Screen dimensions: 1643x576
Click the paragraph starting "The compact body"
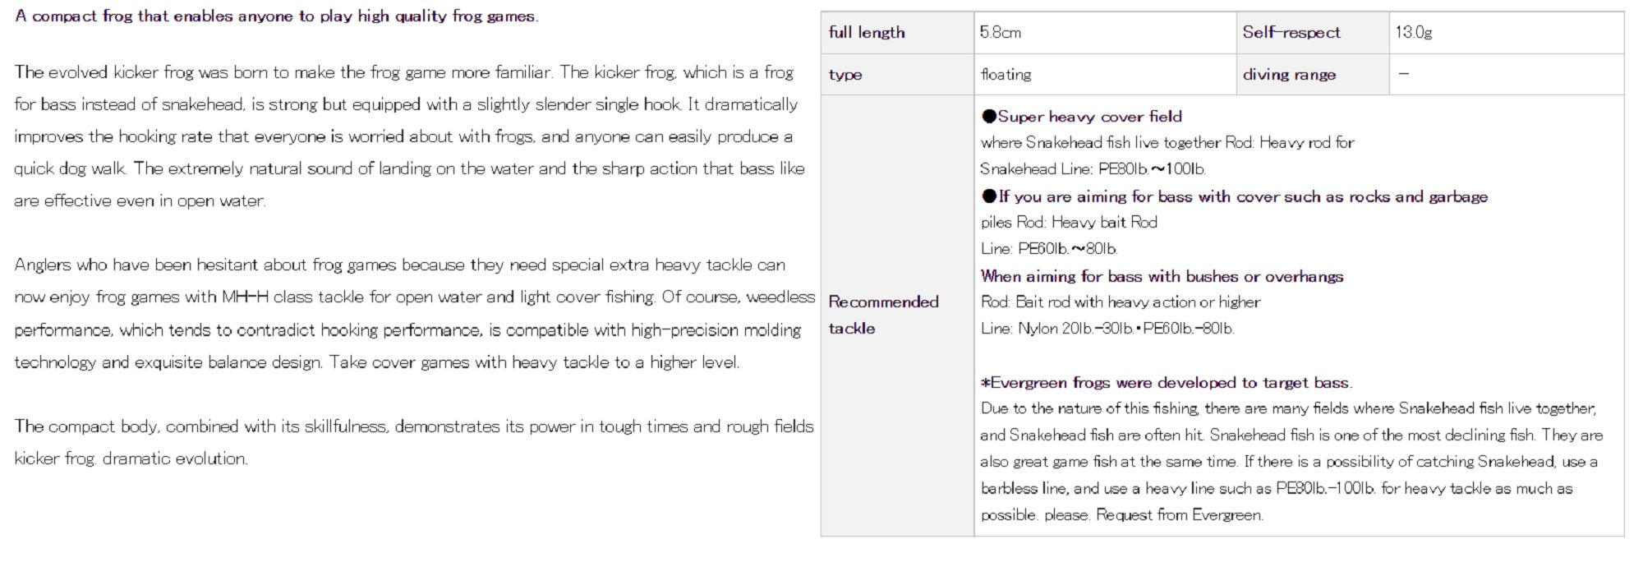413,442
